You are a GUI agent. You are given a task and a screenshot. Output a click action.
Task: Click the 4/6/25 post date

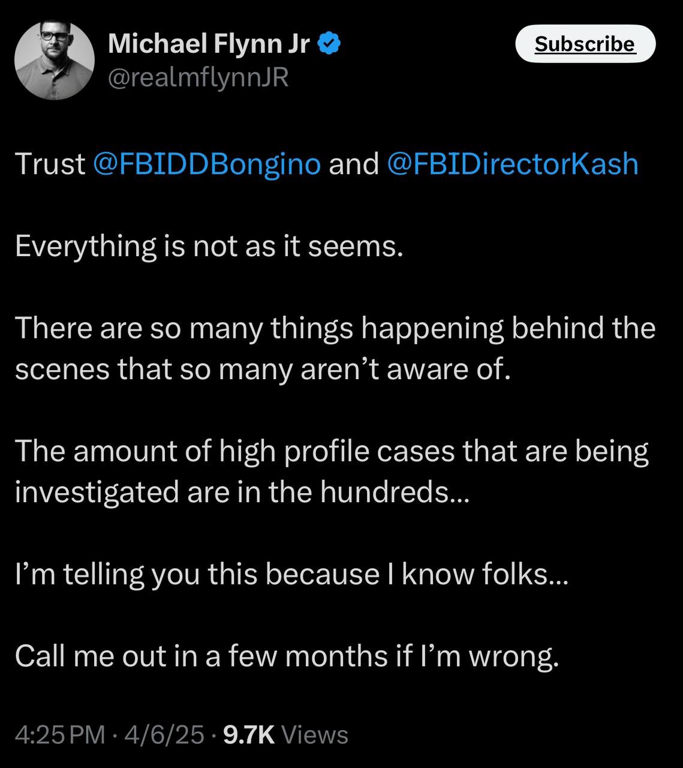click(163, 734)
